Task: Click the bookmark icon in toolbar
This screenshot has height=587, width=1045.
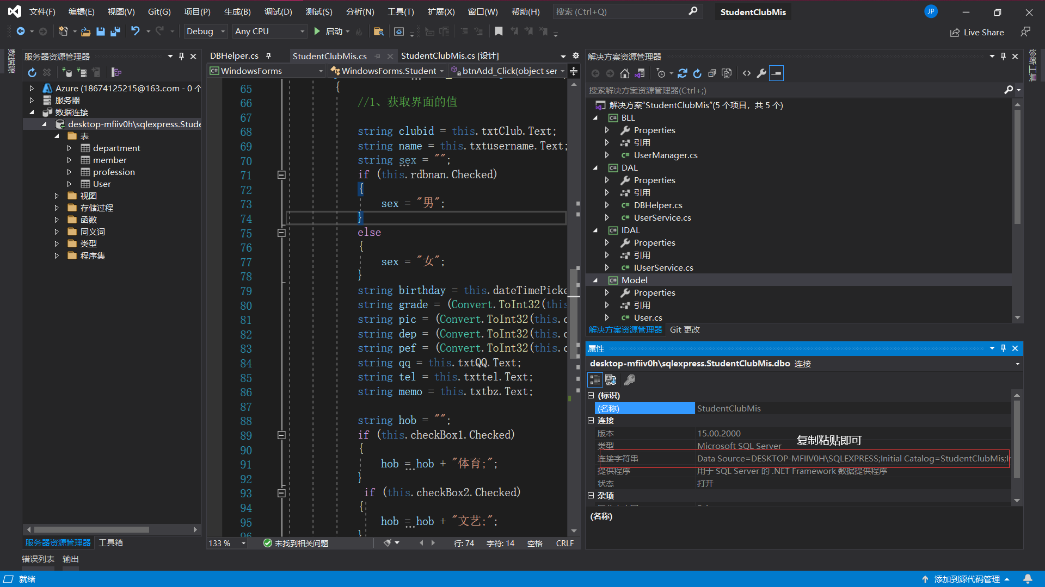Action: click(499, 32)
